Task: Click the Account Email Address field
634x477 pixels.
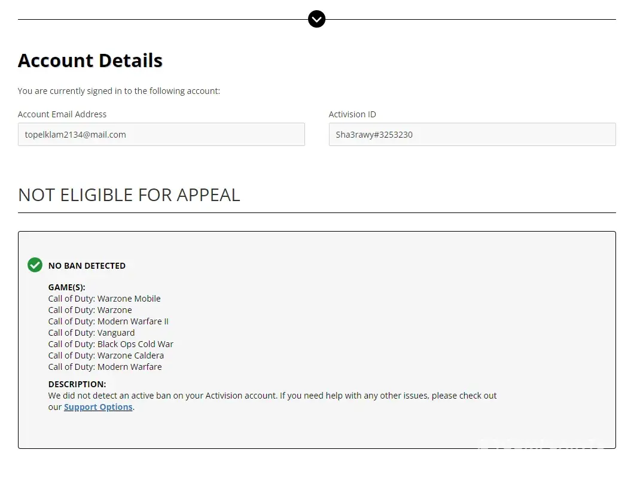Action: tap(161, 135)
